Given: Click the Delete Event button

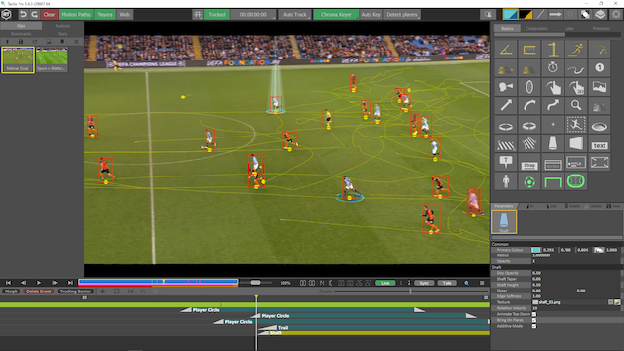Looking at the screenshot, I should pos(39,292).
